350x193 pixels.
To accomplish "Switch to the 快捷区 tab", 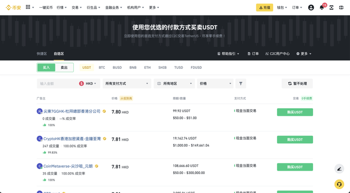I will (42, 54).
